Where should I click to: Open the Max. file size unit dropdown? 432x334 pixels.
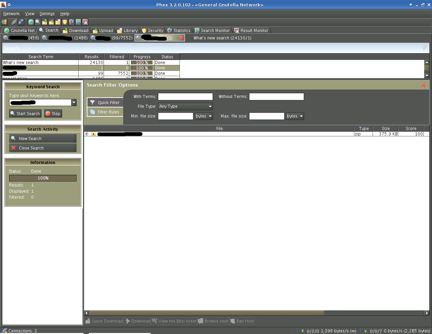point(295,116)
